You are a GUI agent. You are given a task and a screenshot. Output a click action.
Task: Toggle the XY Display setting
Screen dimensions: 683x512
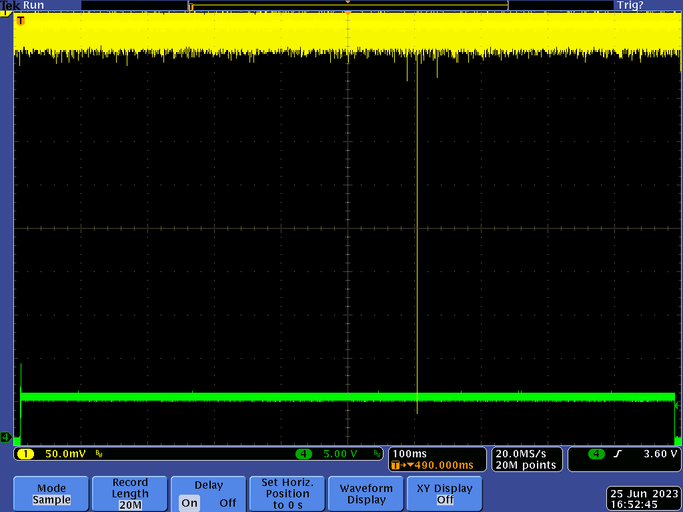(x=445, y=493)
